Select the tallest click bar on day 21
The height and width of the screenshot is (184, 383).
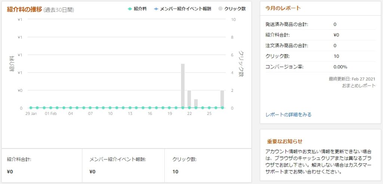click(183, 86)
